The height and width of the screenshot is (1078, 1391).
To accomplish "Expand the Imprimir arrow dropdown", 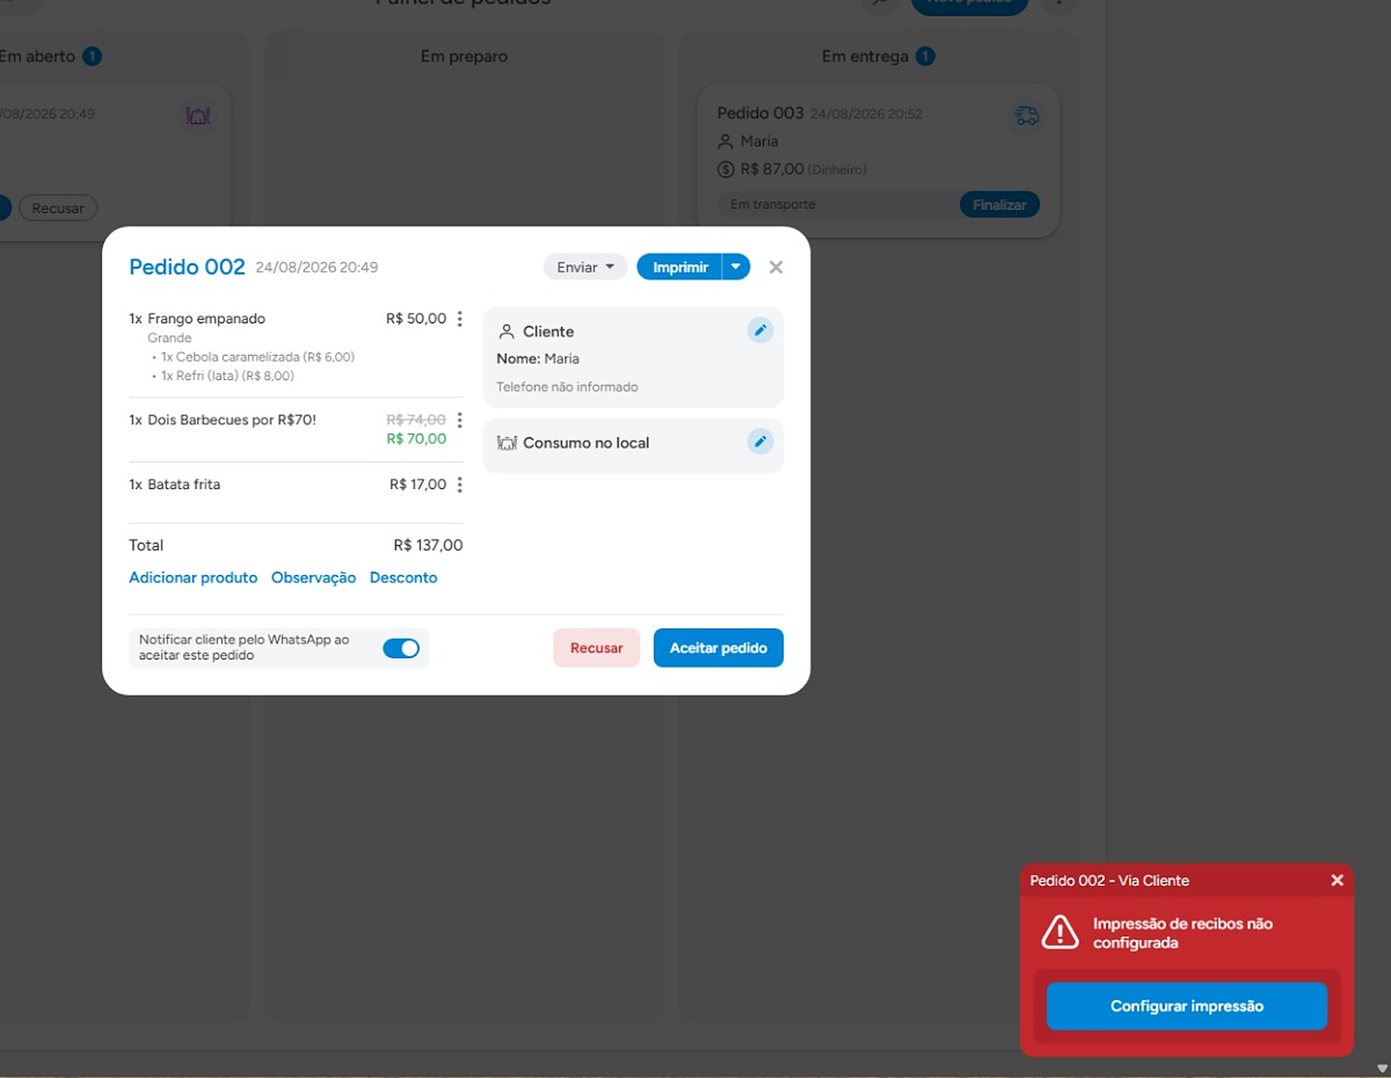I will [x=735, y=267].
